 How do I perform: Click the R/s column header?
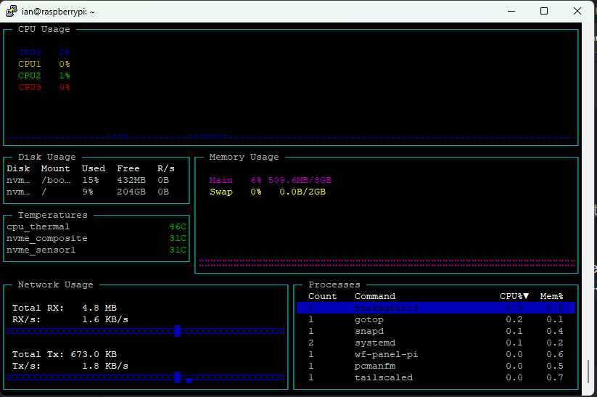coord(166,168)
